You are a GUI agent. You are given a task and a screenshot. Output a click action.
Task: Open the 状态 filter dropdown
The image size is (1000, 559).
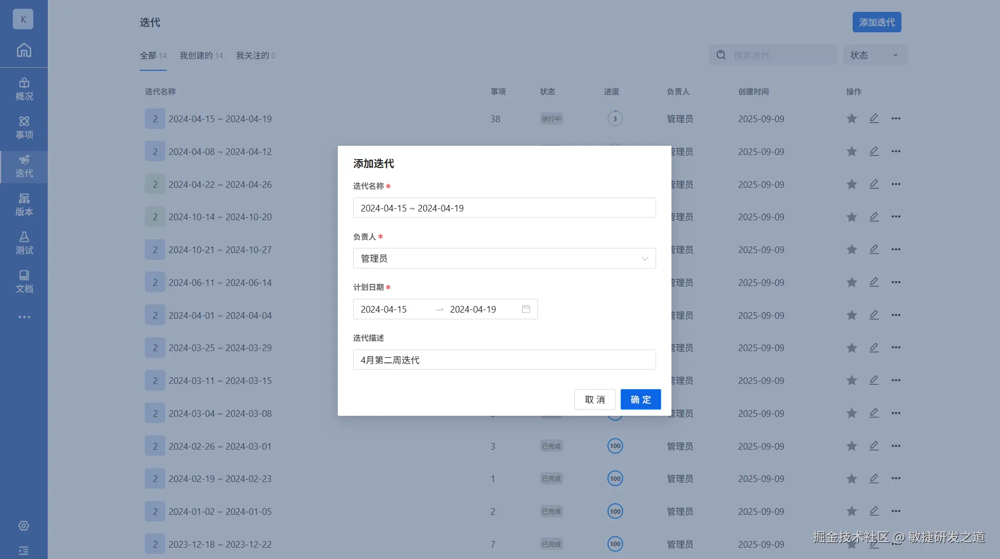[x=874, y=55]
